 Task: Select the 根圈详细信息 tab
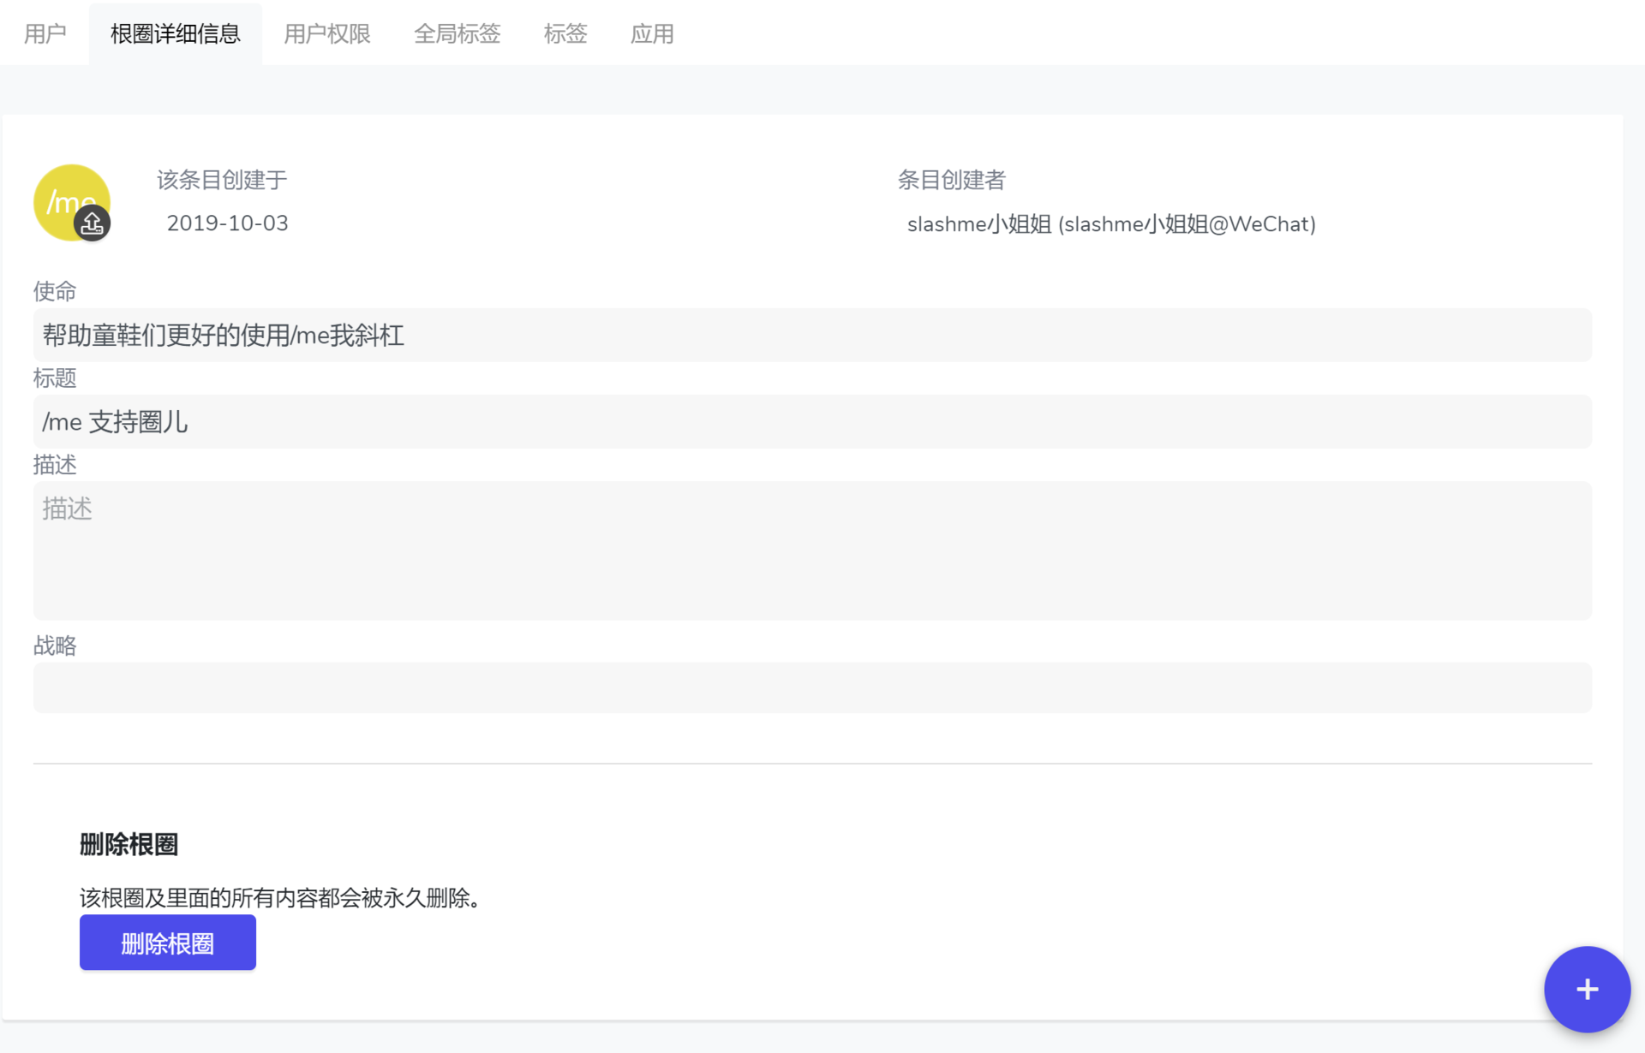176,34
